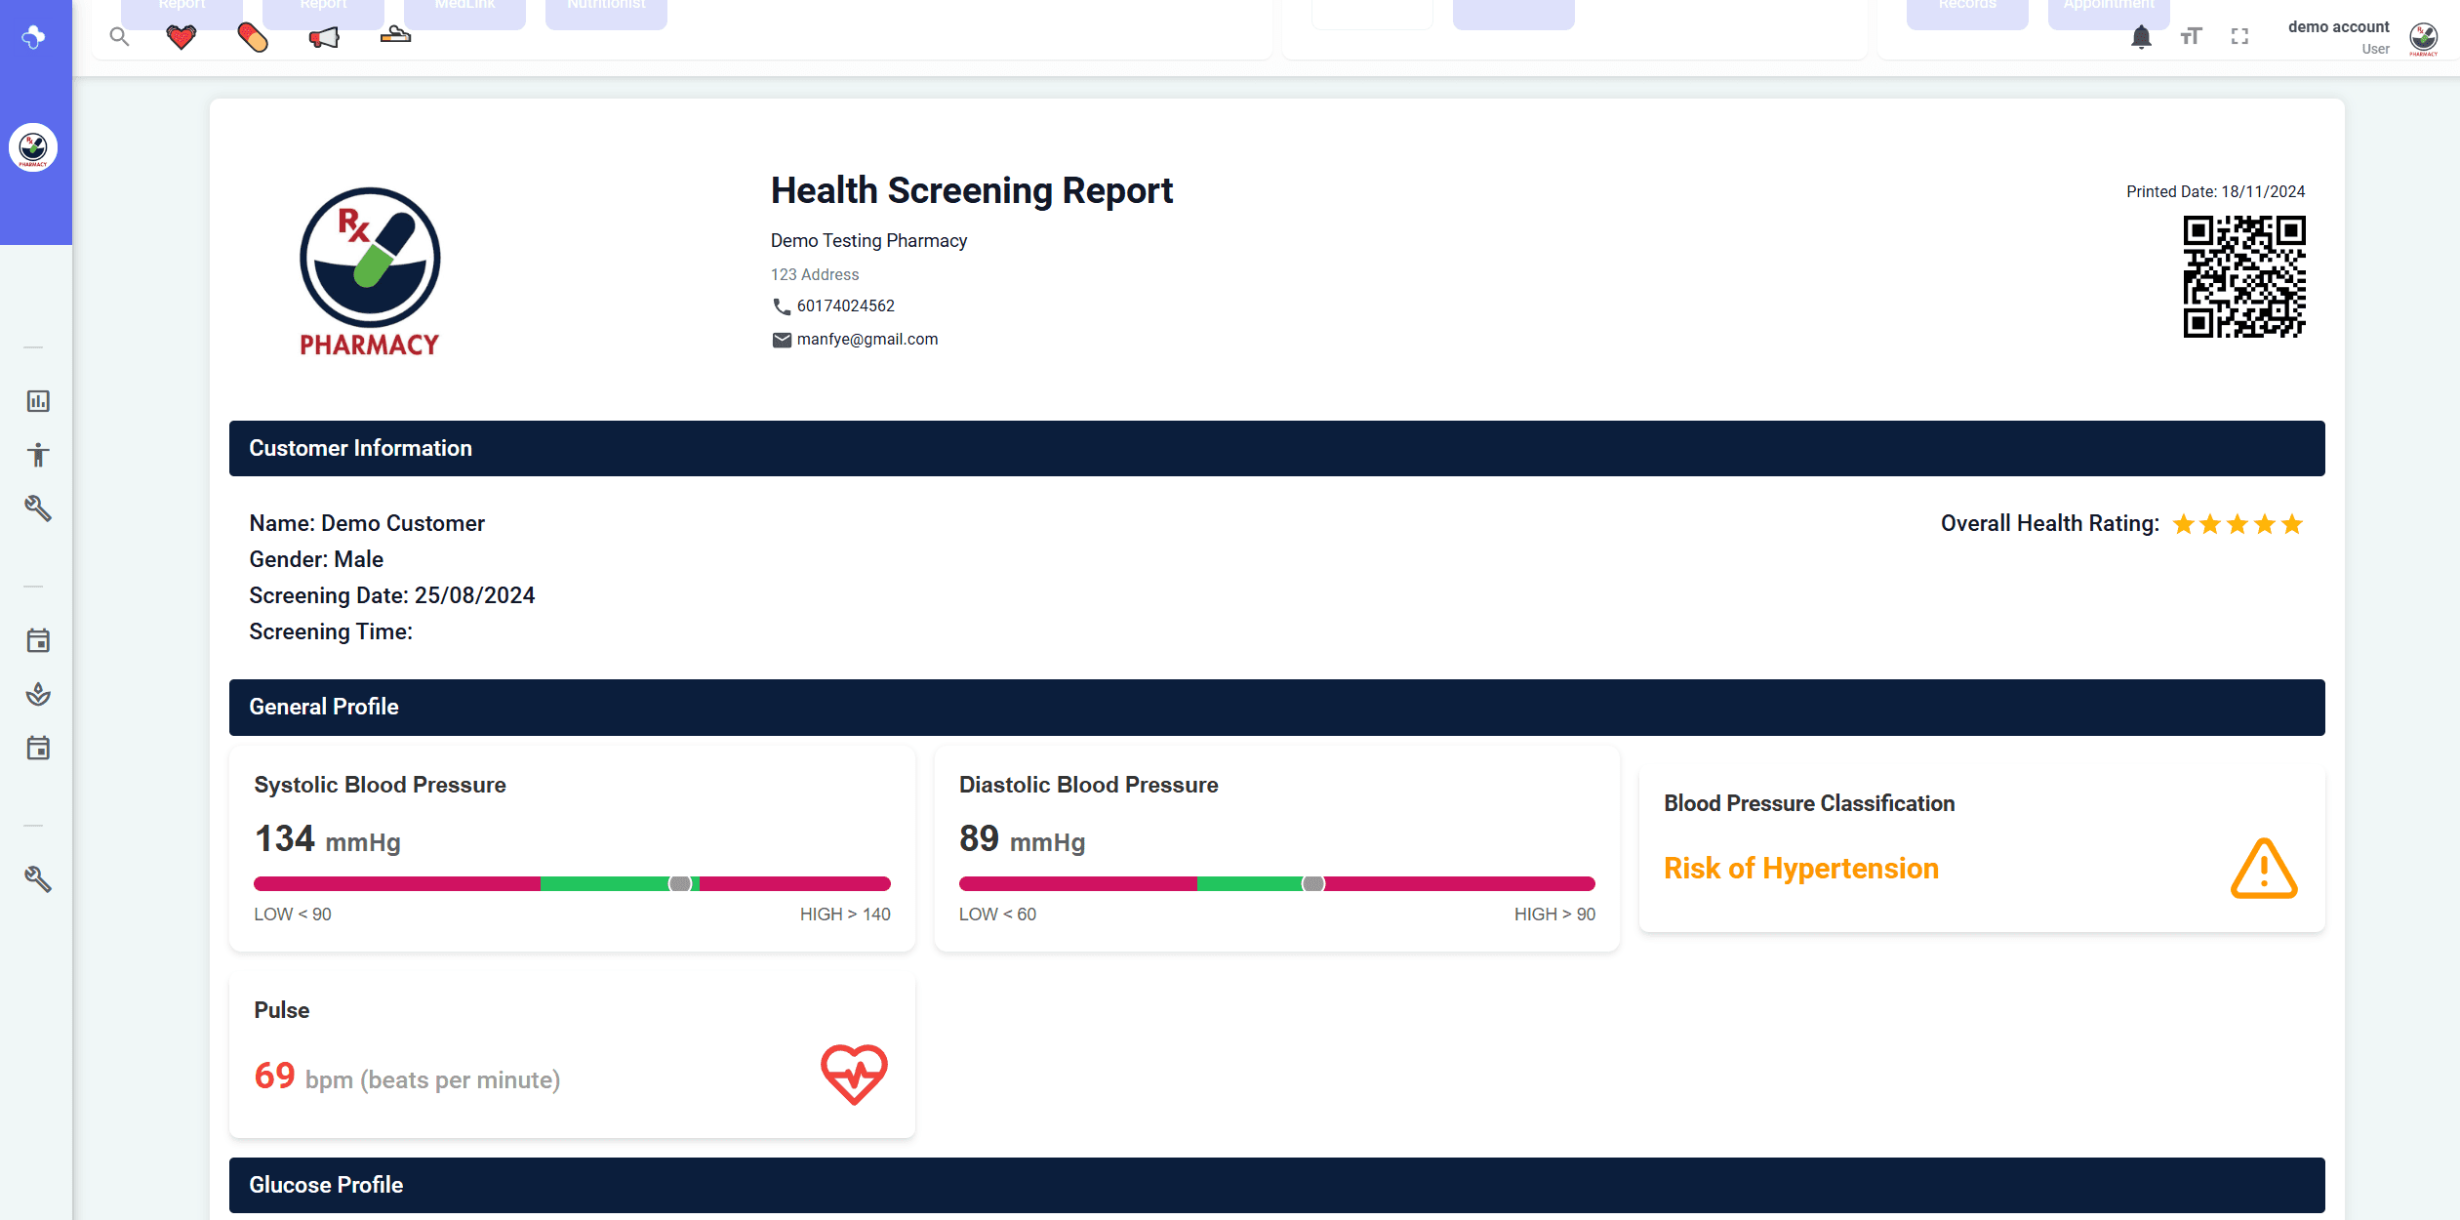The image size is (2460, 1220).
Task: Open the person accessibility sidebar icon
Action: 38,455
